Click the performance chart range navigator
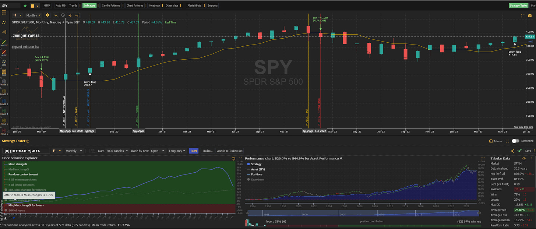The height and width of the screenshot is (229, 536). click(x=363, y=213)
